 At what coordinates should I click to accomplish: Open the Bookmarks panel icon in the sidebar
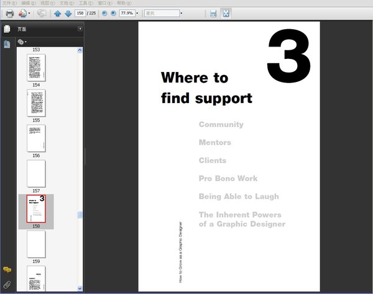[7, 44]
